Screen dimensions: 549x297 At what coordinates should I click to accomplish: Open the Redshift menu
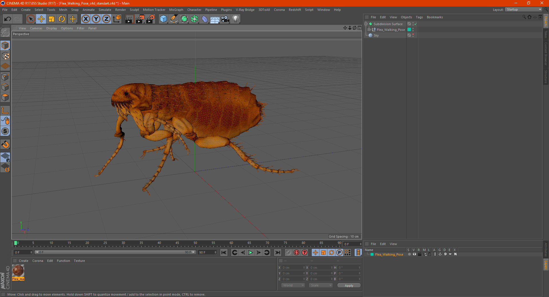[x=295, y=10]
